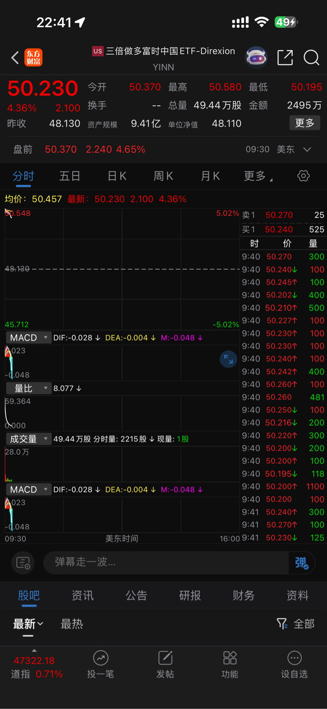Switch to the 五日 chart tab
The image size is (327, 709).
[x=70, y=176]
